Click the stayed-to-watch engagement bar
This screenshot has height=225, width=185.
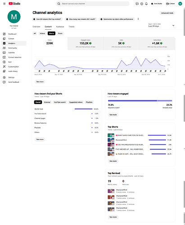point(132,101)
